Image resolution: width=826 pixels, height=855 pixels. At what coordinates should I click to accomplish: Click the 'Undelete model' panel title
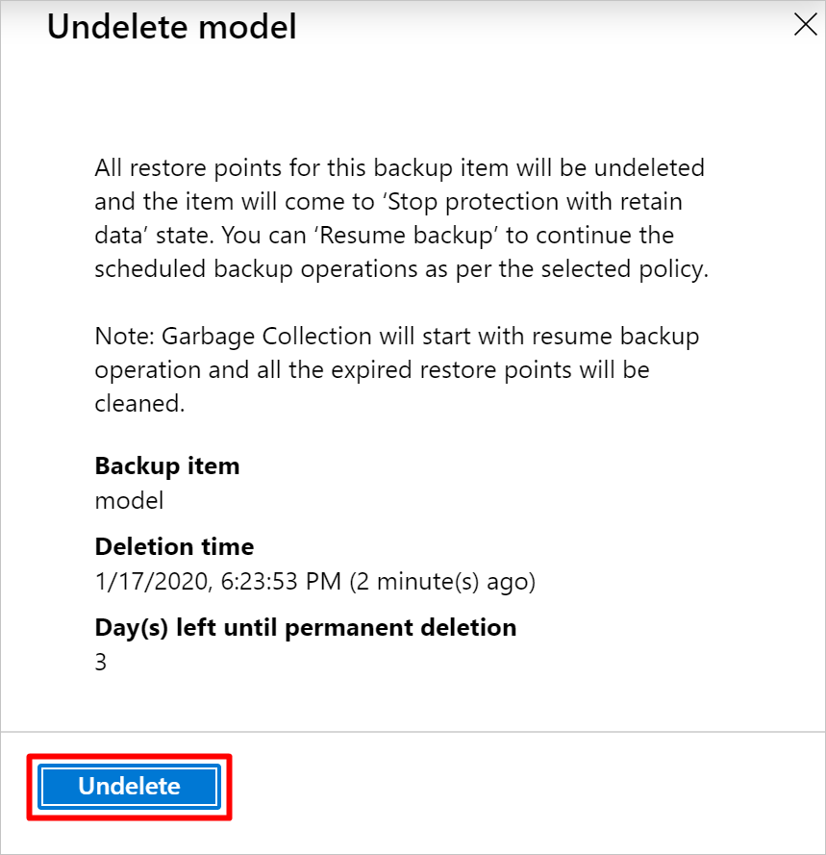[x=172, y=28]
